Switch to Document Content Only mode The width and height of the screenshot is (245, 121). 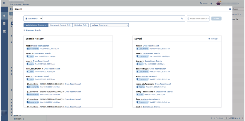tap(60, 25)
